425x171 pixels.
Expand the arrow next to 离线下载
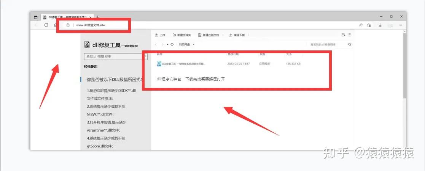(x=248, y=35)
